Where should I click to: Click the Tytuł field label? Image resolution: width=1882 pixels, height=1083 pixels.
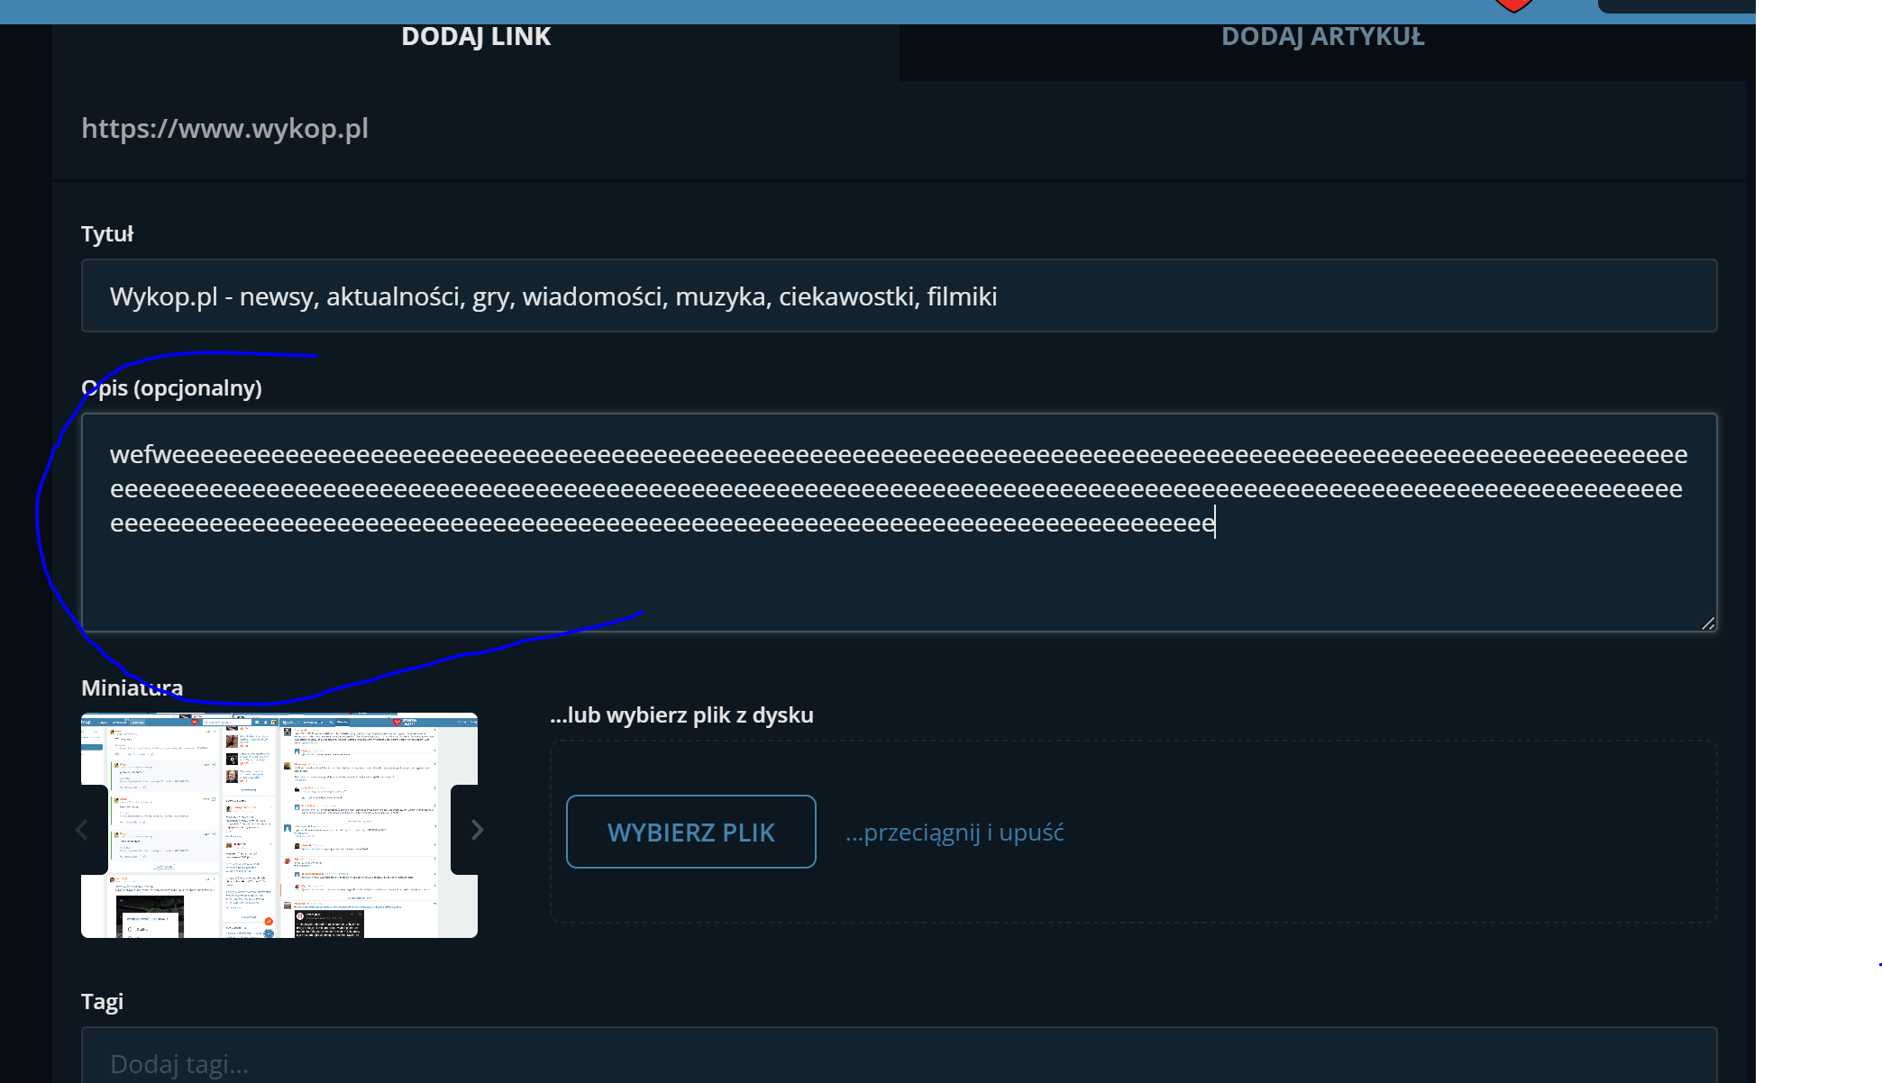click(x=107, y=234)
